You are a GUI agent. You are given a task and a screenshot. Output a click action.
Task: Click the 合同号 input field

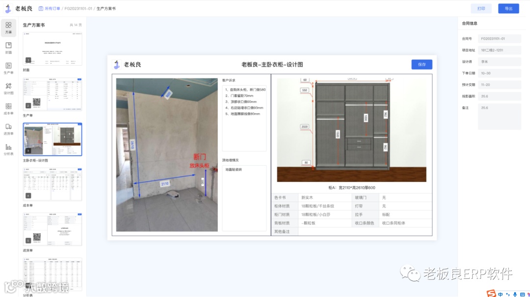pyautogui.click(x=499, y=39)
